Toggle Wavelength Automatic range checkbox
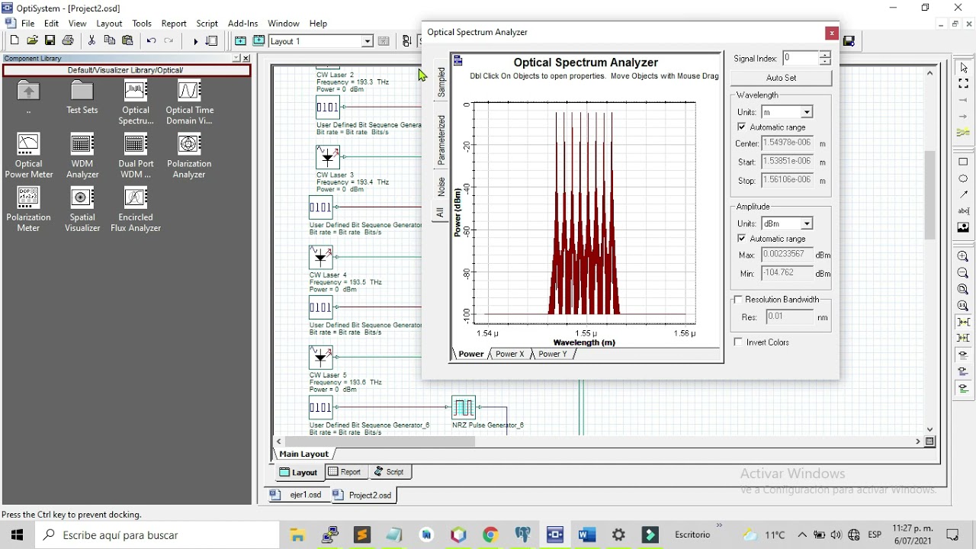Screen dimensions: 976x549 (x=742, y=127)
